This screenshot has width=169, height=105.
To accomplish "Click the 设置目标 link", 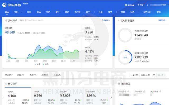I will (162, 20).
